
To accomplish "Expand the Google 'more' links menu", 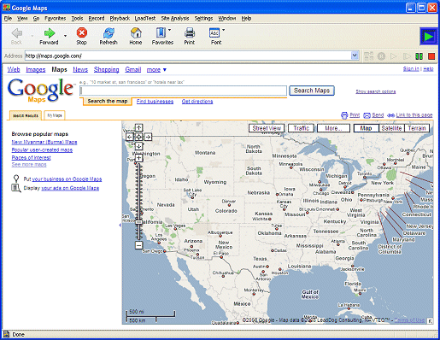I will coord(156,69).
